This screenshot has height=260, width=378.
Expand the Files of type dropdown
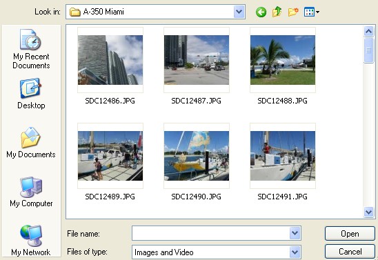click(295, 252)
